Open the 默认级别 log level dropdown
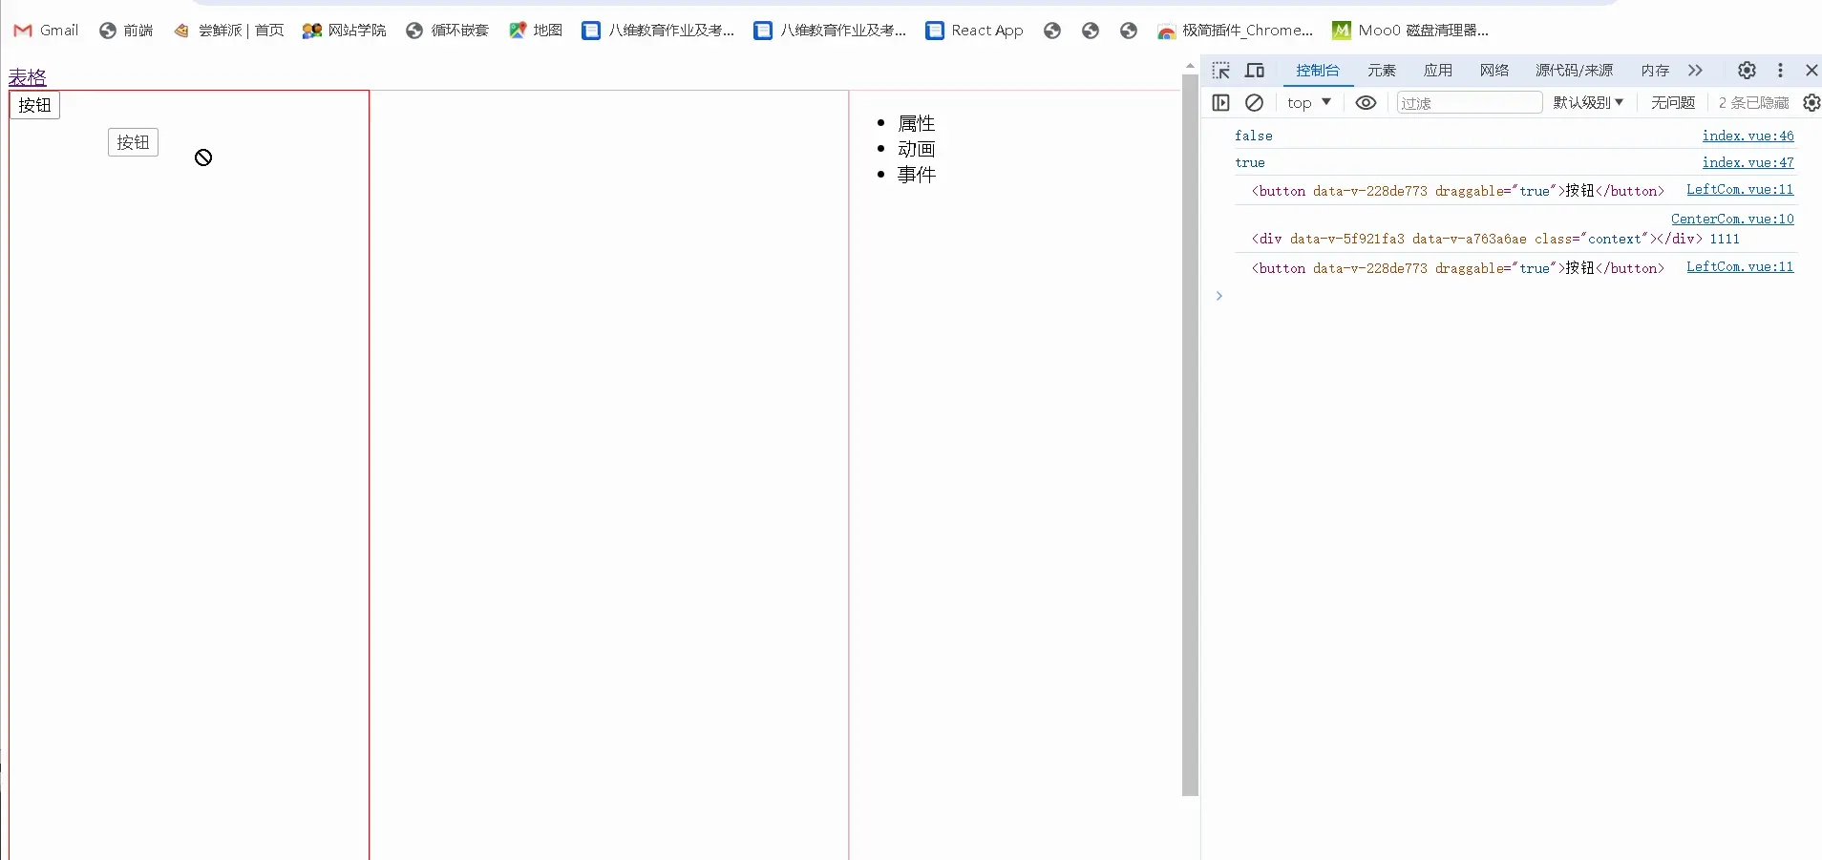This screenshot has width=1822, height=860. click(1588, 103)
